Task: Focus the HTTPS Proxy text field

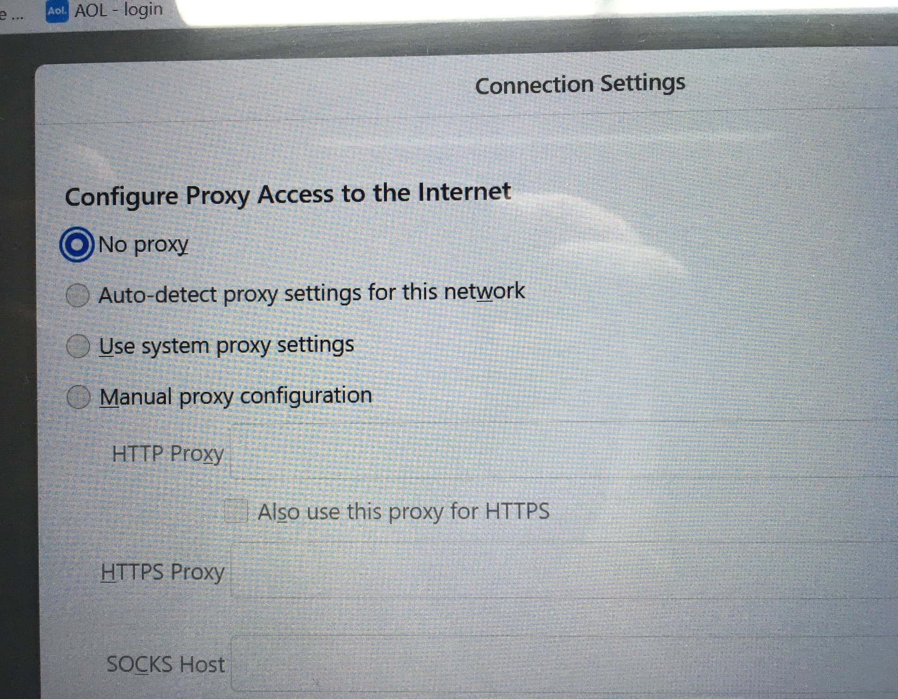Action: click(x=564, y=570)
